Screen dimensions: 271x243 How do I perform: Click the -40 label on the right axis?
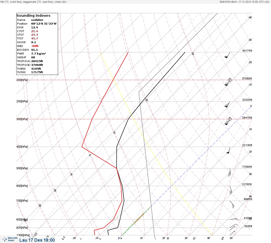coord(250,18)
